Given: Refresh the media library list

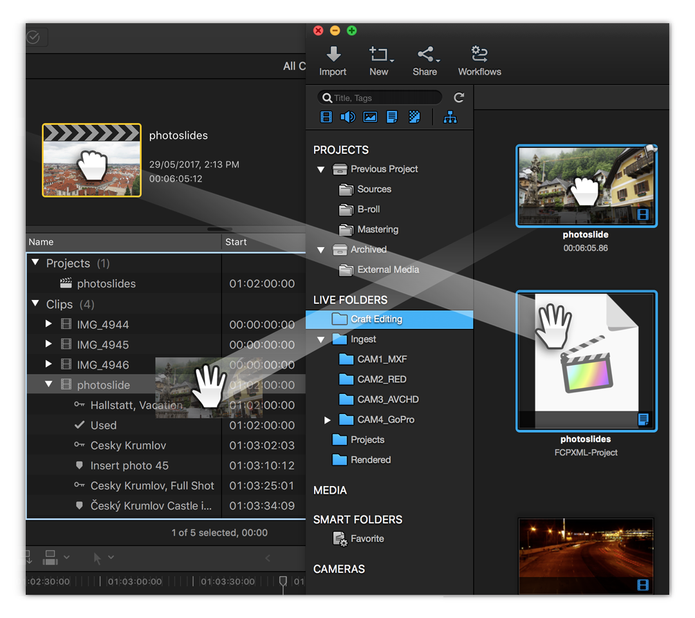Looking at the screenshot, I should [x=459, y=97].
